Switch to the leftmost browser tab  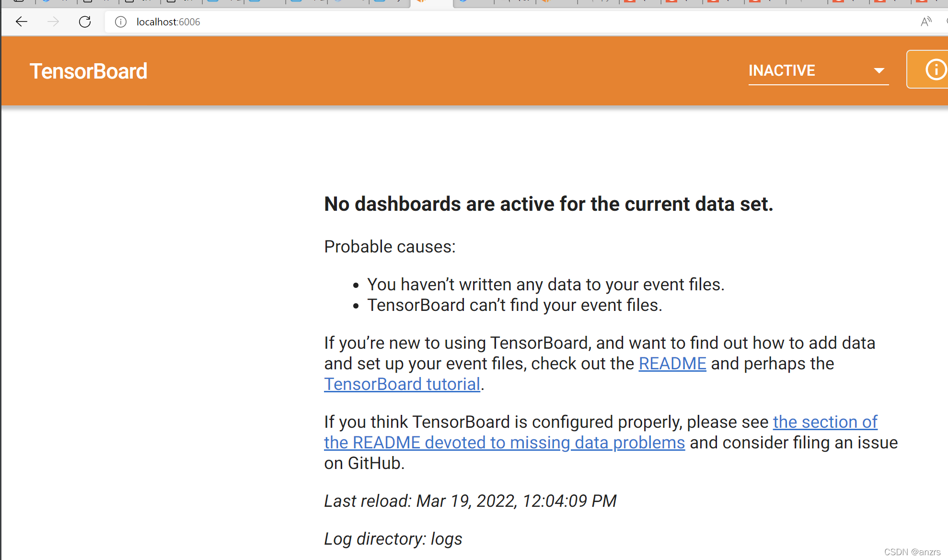[x=19, y=3]
